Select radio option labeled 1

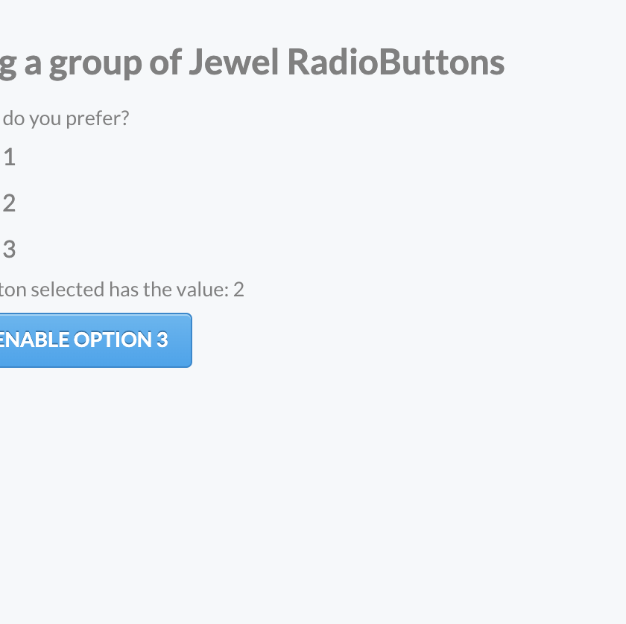click(x=9, y=157)
